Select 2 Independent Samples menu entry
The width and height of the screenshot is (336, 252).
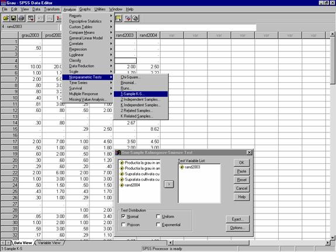tap(141, 100)
